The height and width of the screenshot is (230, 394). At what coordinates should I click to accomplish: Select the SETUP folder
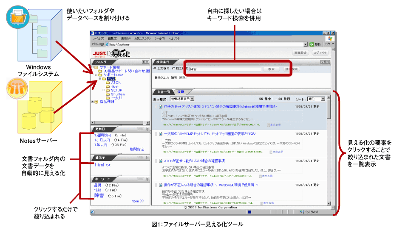(x=116, y=90)
